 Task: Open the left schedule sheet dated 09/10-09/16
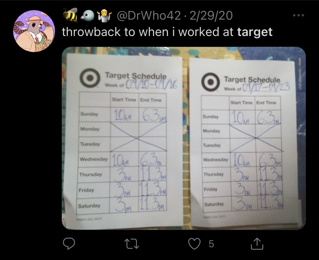123,141
